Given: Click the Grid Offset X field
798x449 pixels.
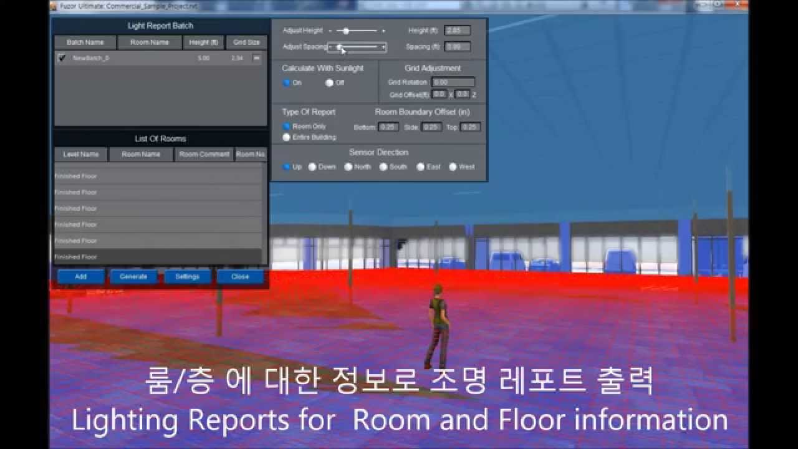Looking at the screenshot, I should (440, 94).
